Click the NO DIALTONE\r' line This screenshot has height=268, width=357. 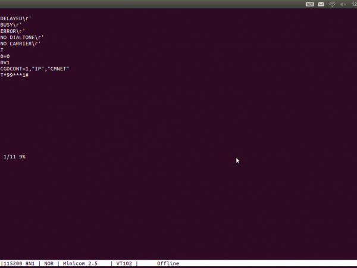22,38
